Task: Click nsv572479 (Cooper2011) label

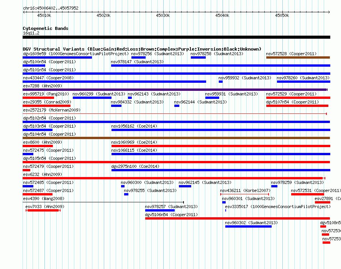Action: 48,166
